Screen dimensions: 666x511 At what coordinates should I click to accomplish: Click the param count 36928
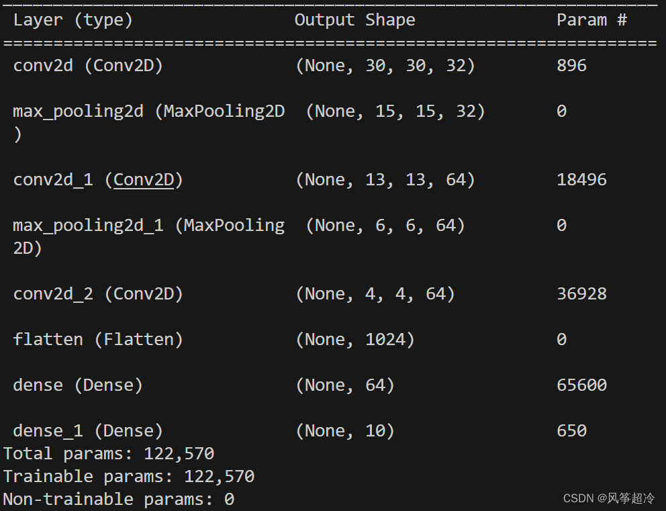(581, 294)
